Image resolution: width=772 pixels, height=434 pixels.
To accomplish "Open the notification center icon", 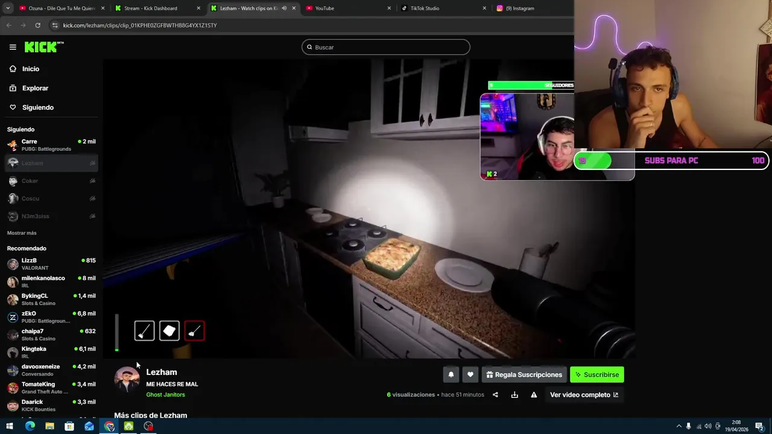I will tap(759, 426).
